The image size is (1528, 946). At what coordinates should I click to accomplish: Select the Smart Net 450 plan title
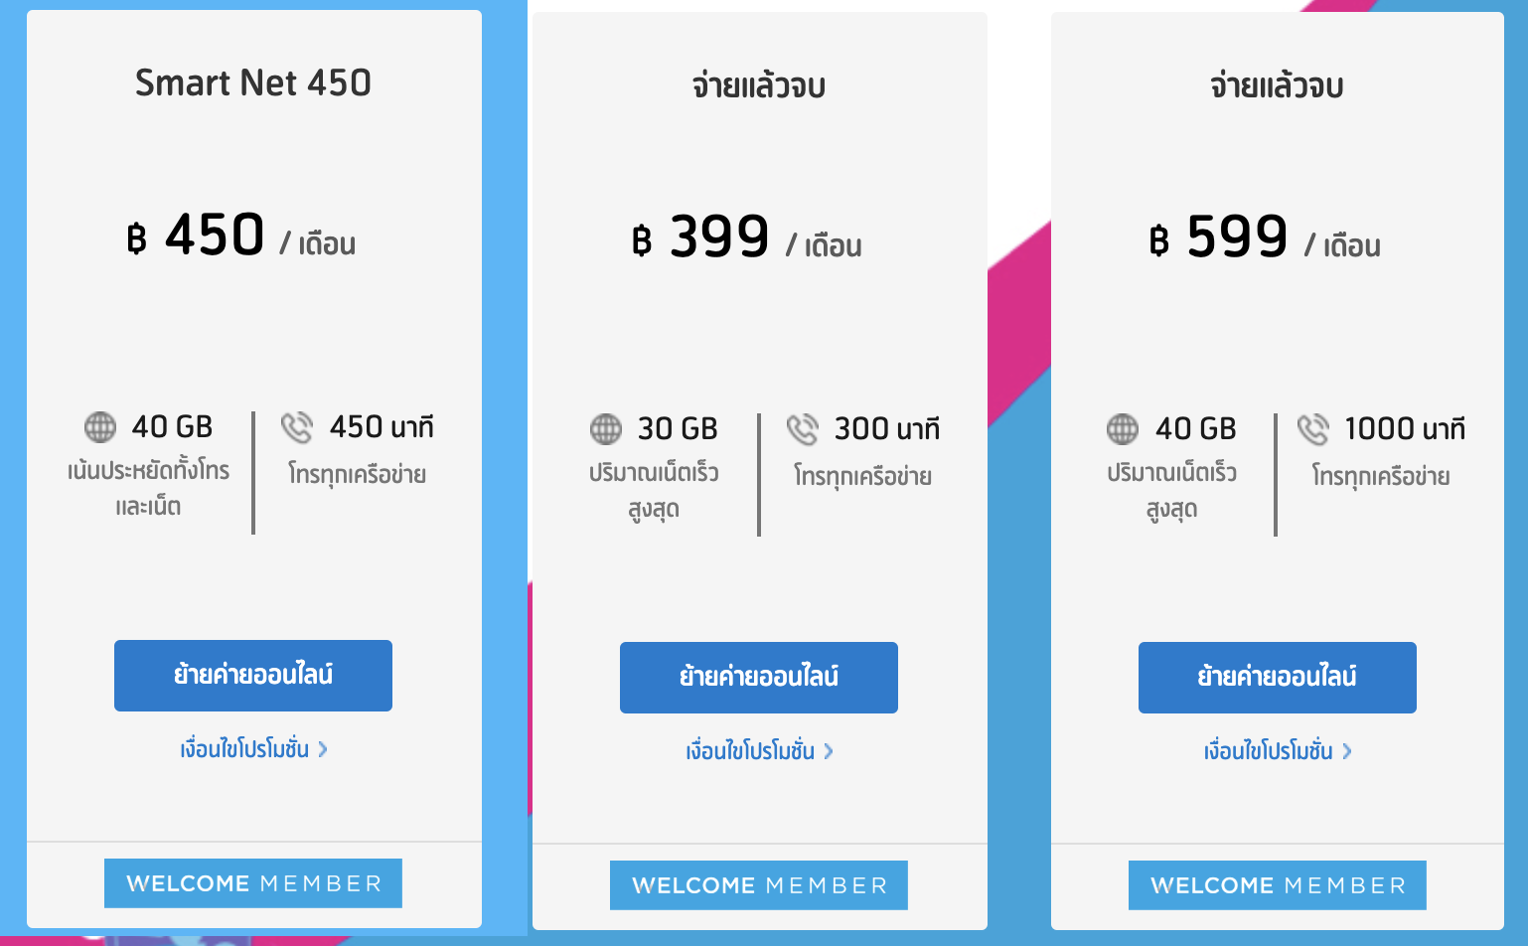point(253,82)
